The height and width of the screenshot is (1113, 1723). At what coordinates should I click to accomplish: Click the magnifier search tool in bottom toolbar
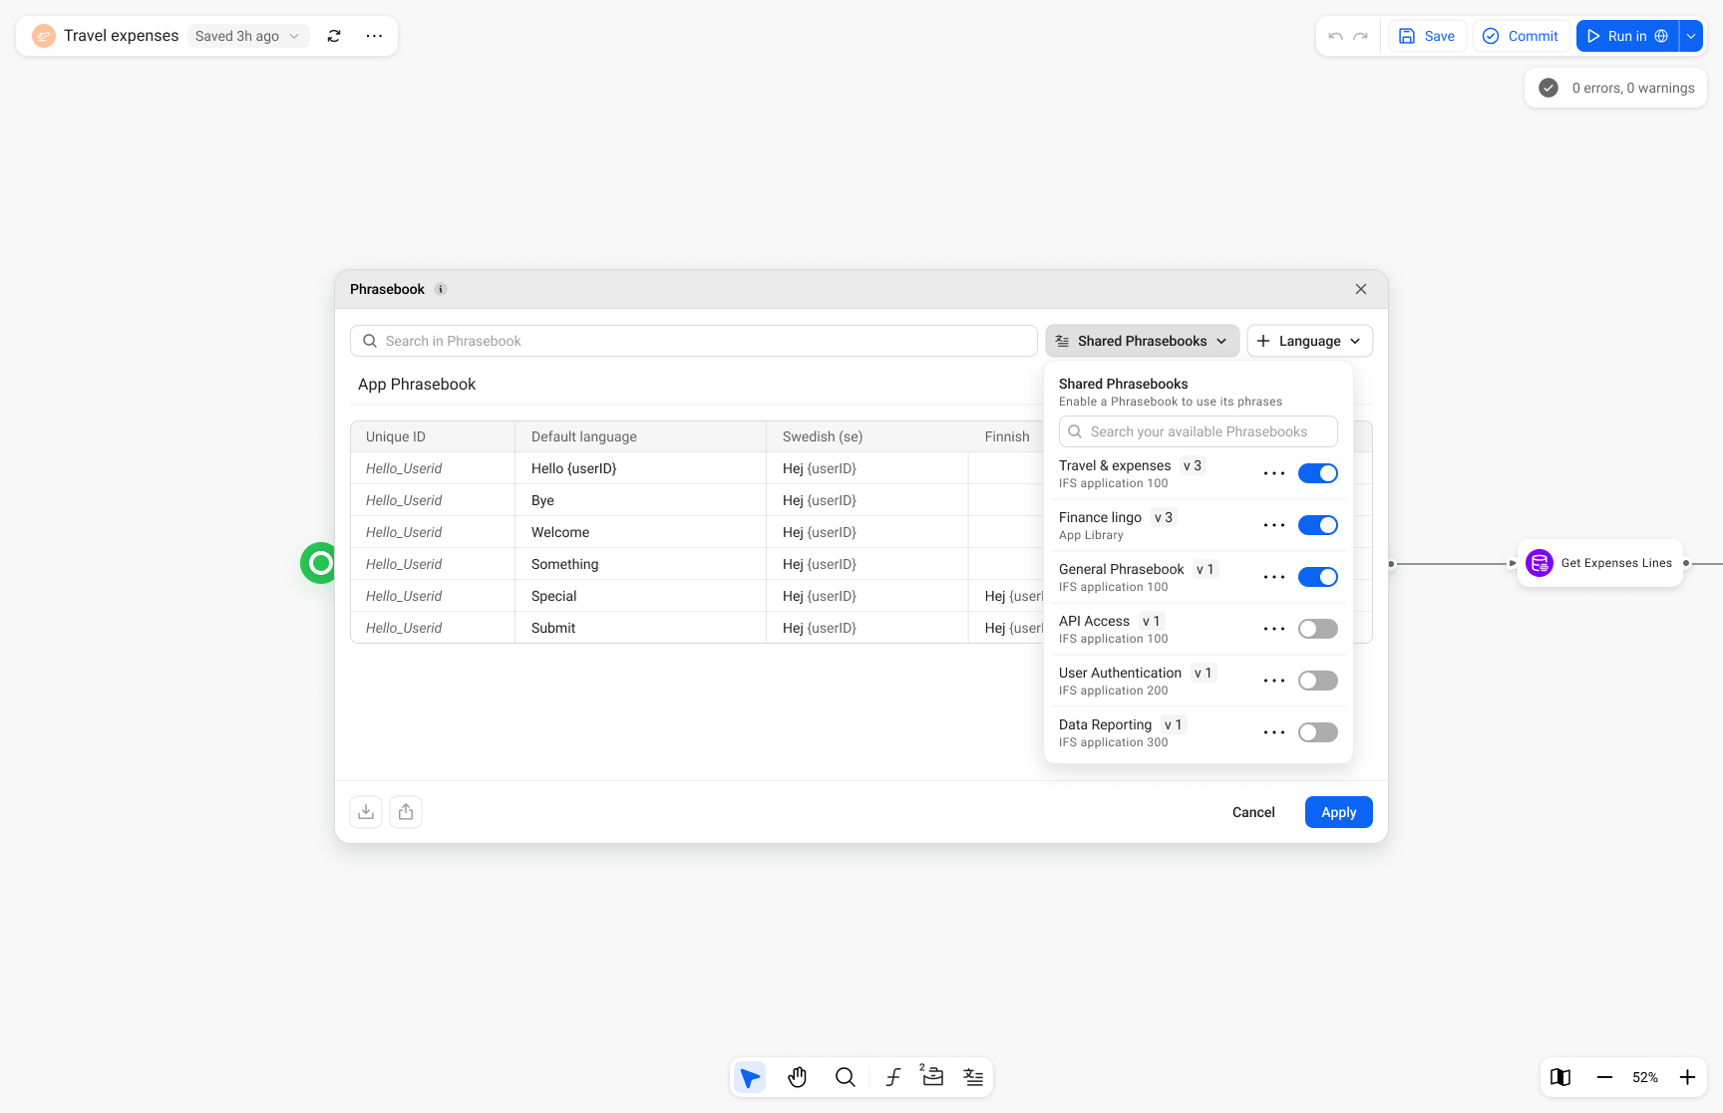(x=846, y=1077)
